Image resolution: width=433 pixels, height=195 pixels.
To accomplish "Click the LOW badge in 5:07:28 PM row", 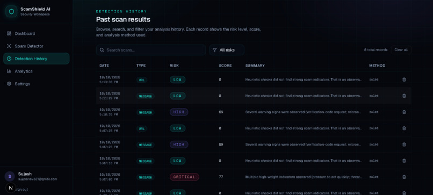I will click(178, 128).
